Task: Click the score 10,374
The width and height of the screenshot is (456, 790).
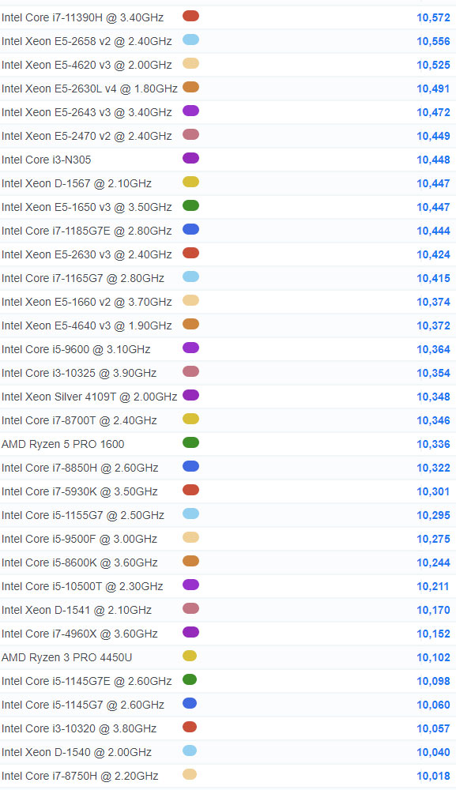Action: click(433, 302)
